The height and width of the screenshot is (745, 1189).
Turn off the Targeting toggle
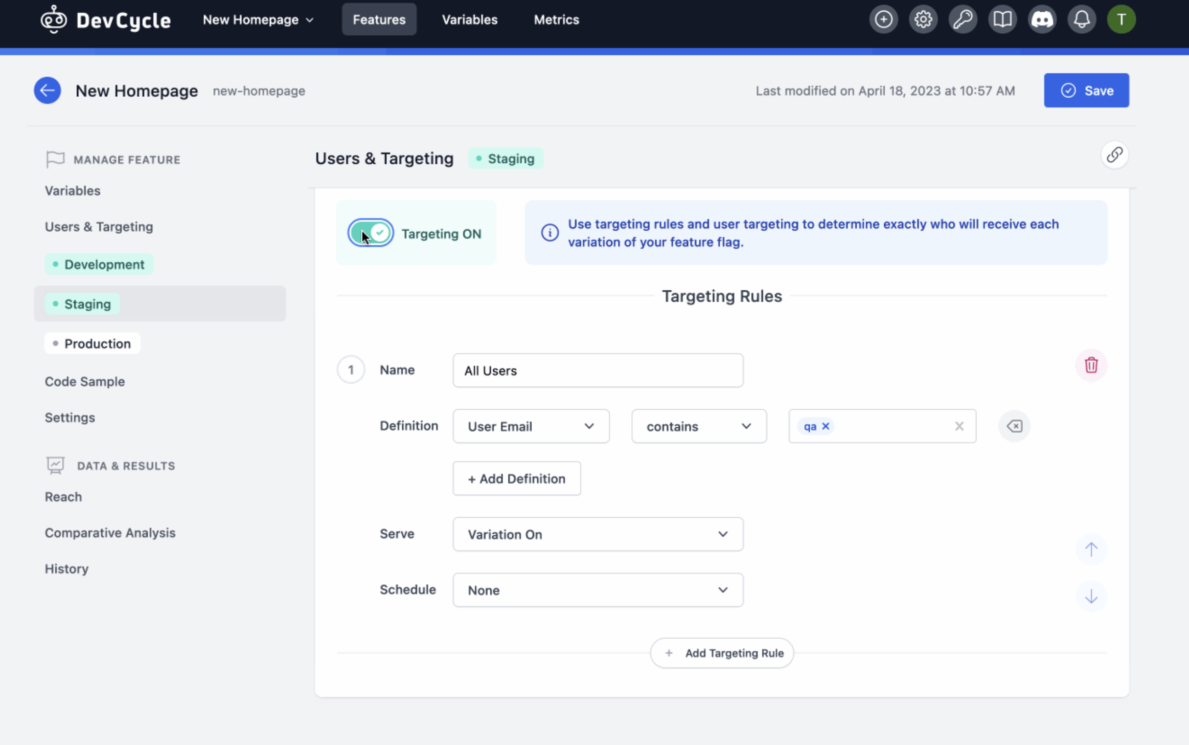click(x=370, y=232)
